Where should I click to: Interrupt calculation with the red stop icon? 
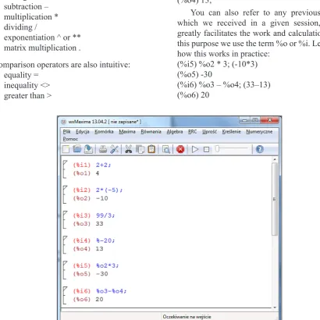pyautogui.click(x=180, y=149)
